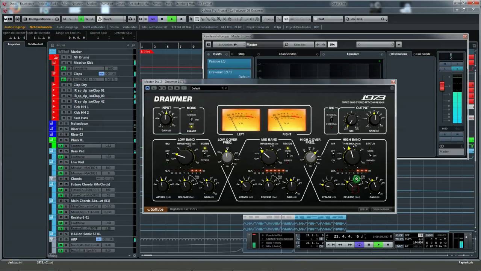This screenshot has width=481, height=271.
Task: Select the Object Selection arrow tool
Action: click(x=191, y=19)
